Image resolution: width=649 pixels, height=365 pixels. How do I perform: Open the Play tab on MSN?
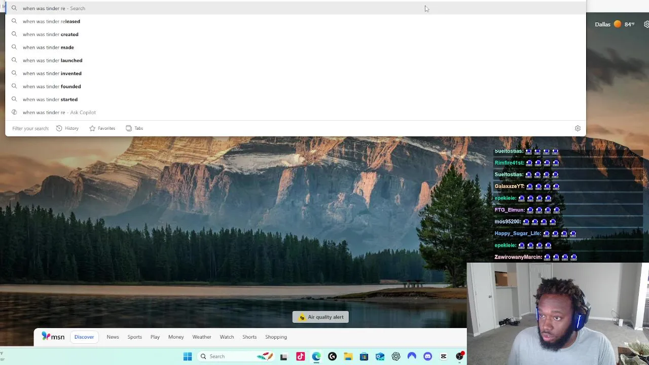[155, 337]
